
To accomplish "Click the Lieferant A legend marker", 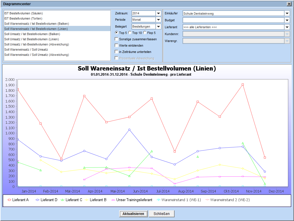I will pyautogui.click(x=9, y=200).
